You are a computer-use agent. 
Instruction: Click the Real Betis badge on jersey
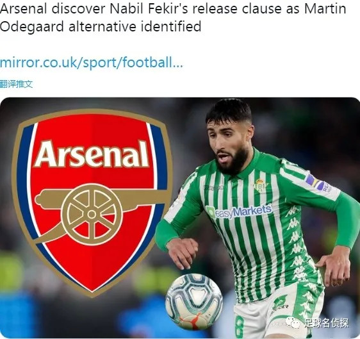tap(260, 185)
